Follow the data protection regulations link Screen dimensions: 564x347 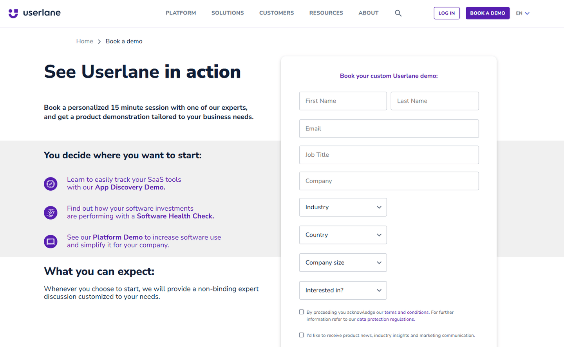pos(385,320)
